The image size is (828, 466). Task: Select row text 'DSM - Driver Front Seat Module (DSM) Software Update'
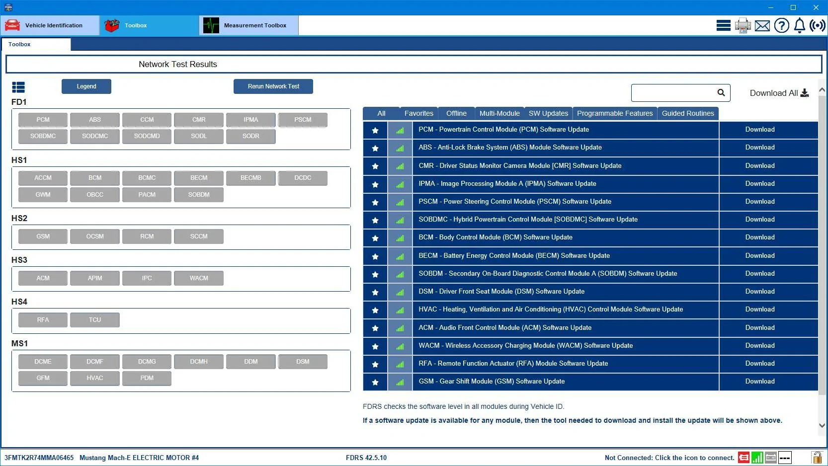tap(501, 292)
